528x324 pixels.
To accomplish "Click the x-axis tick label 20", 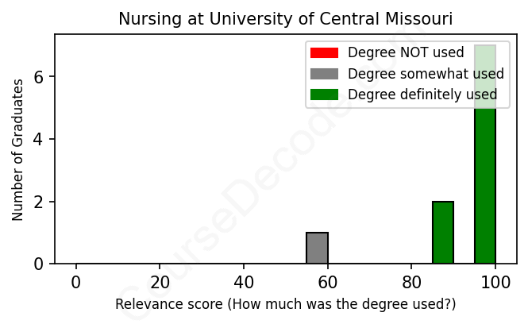I will pos(160,282).
